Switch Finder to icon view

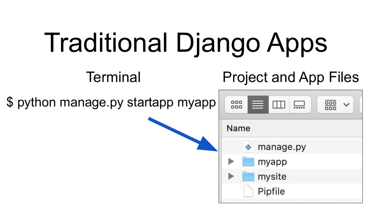coord(236,104)
